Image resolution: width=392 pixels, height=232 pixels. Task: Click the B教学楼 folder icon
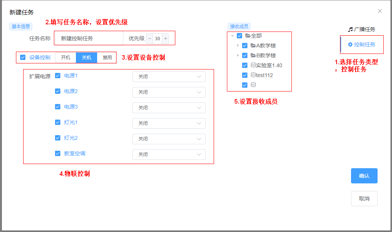[253, 55]
